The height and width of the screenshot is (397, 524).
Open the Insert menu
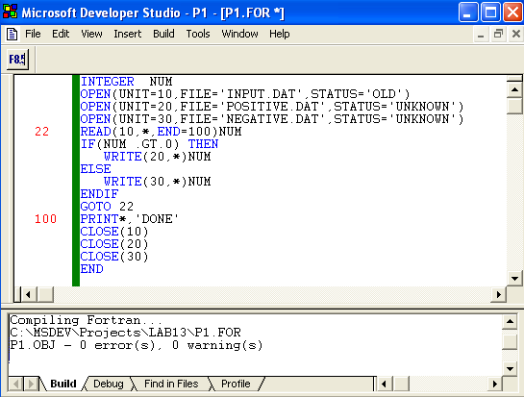click(x=127, y=34)
